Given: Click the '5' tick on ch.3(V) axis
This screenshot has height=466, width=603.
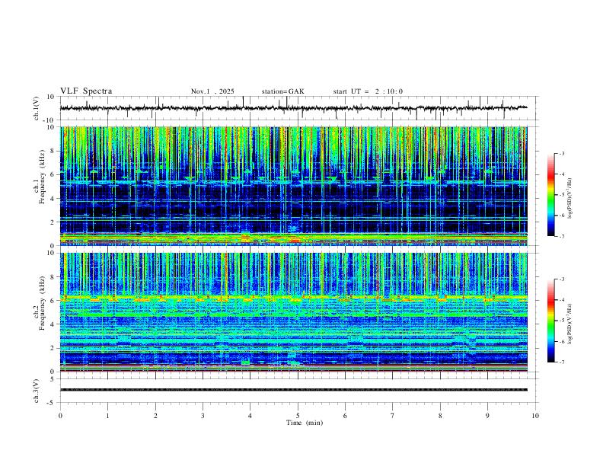Looking at the screenshot, I should pyautogui.click(x=53, y=379).
